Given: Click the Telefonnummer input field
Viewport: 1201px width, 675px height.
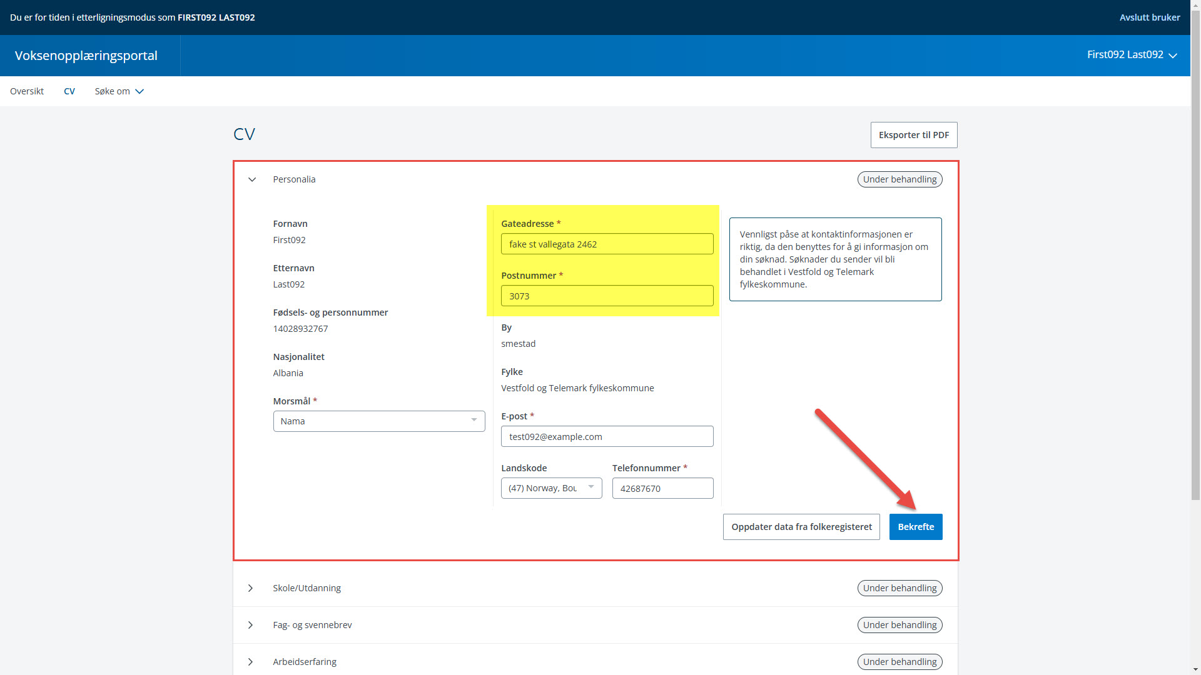Looking at the screenshot, I should click(x=662, y=489).
